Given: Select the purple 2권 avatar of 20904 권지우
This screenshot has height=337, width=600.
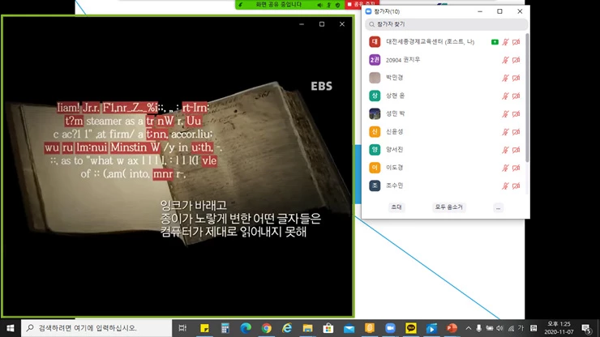Looking at the screenshot, I should [x=375, y=60].
